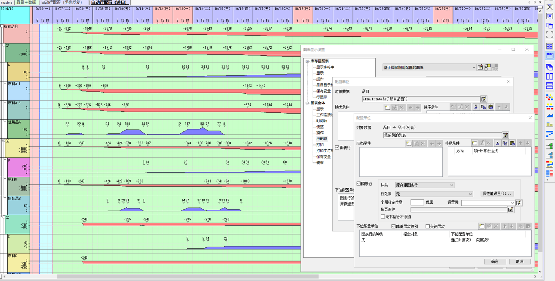Viewport: 555px width, 281px height.
Task: Click edit icon beside 基于高级规则配置的图表 dropdown
Action: pyautogui.click(x=480, y=67)
